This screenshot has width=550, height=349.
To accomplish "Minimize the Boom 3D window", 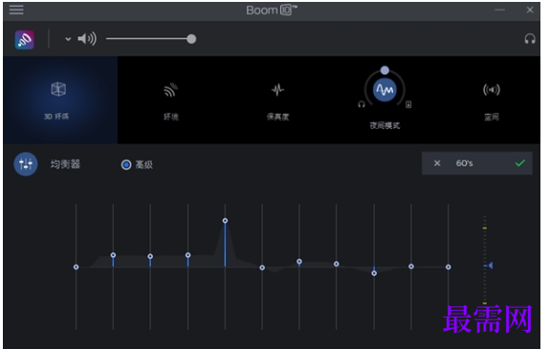I will [x=499, y=10].
